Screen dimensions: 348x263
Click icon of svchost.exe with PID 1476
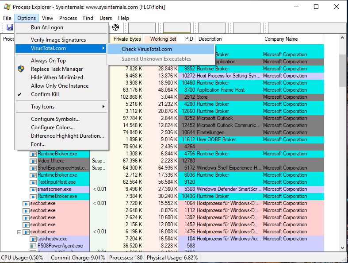tap(26, 232)
